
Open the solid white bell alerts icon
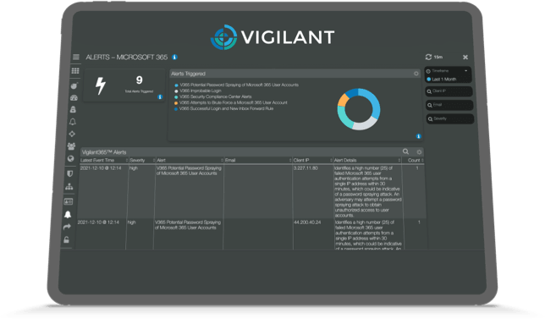(68, 214)
